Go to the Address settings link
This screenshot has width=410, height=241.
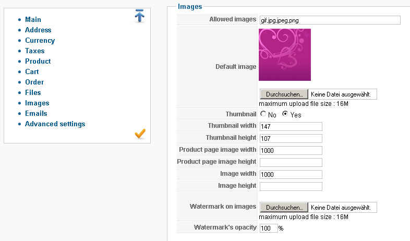coord(38,30)
